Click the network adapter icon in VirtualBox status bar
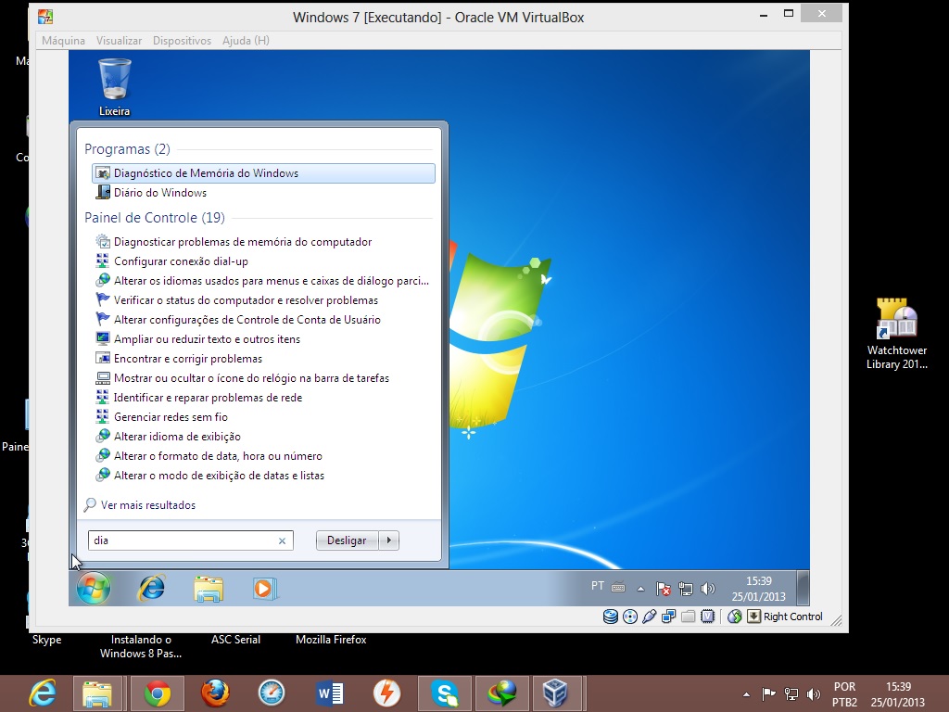The height and width of the screenshot is (712, 949). 669,617
